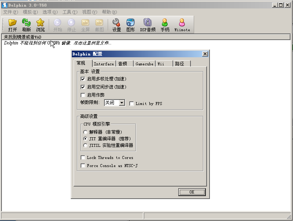This screenshot has width=293, height=221.
Task: Open DSP音频 speaker icon
Action: (x=148, y=25)
